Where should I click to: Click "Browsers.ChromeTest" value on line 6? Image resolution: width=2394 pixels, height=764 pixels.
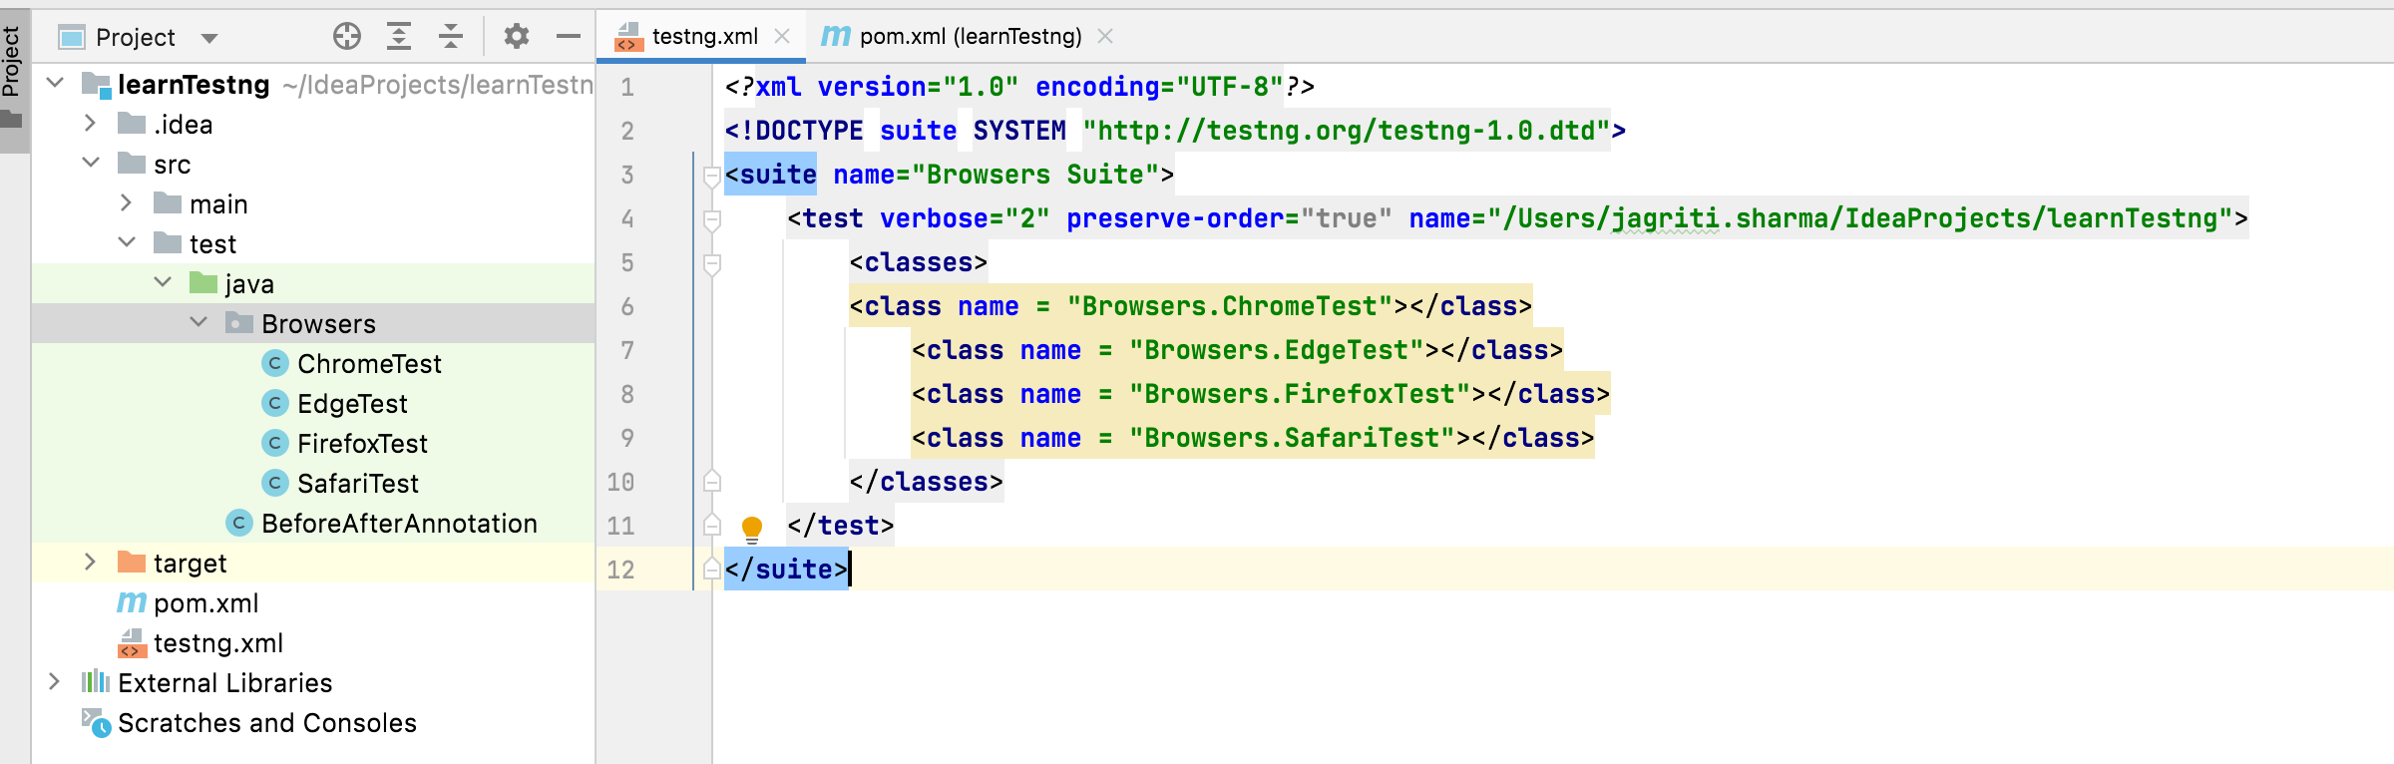[1230, 306]
